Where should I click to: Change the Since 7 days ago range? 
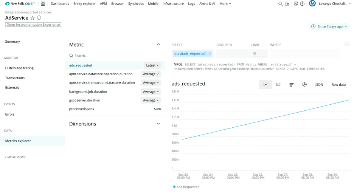pyautogui.click(x=330, y=26)
